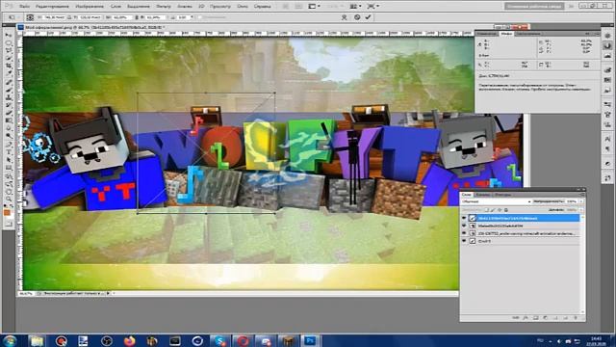
Task: Select the Marquee selection tool
Action: 8,42
